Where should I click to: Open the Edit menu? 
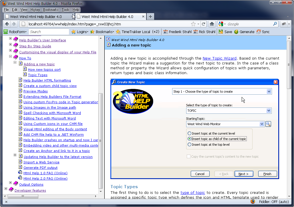15,10
